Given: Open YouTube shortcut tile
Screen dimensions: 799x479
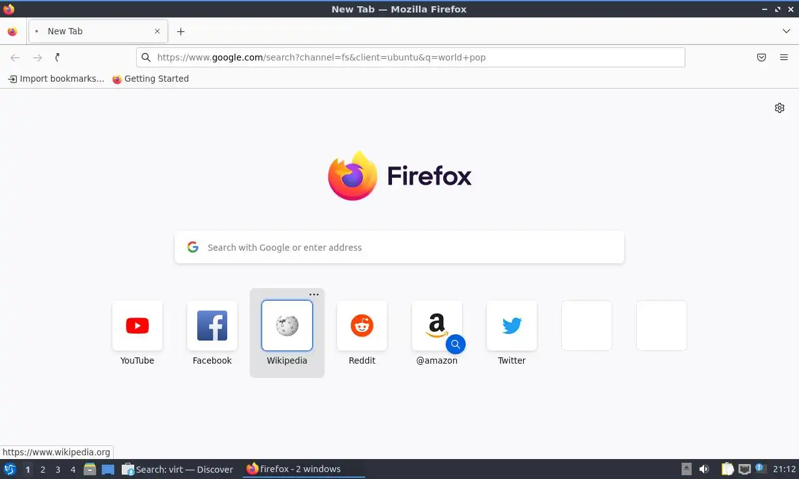Looking at the screenshot, I should point(137,326).
